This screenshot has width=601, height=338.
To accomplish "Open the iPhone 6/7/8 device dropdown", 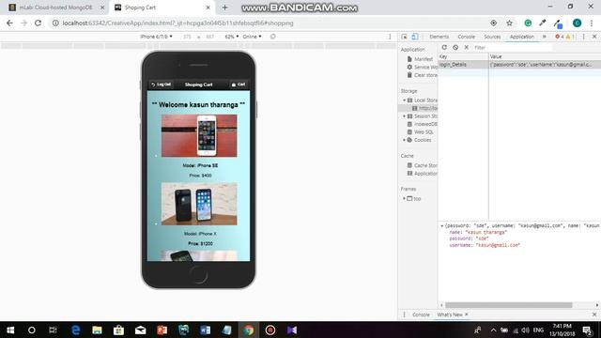I will tap(157, 37).
